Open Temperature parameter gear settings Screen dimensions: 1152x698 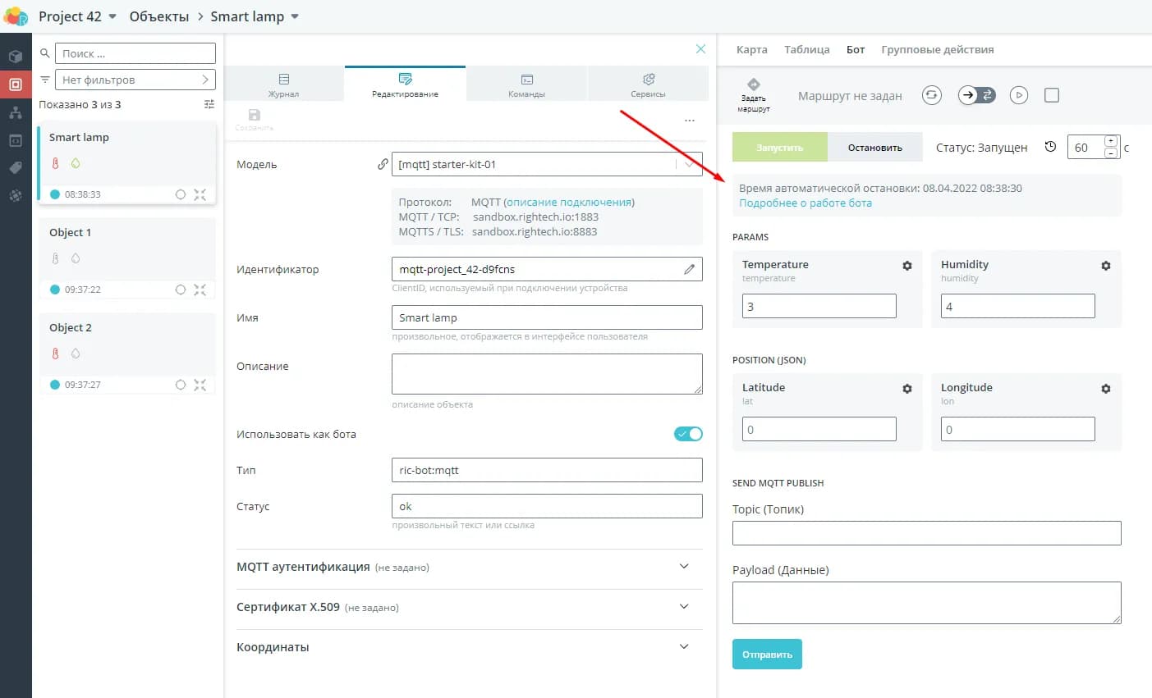(x=907, y=266)
